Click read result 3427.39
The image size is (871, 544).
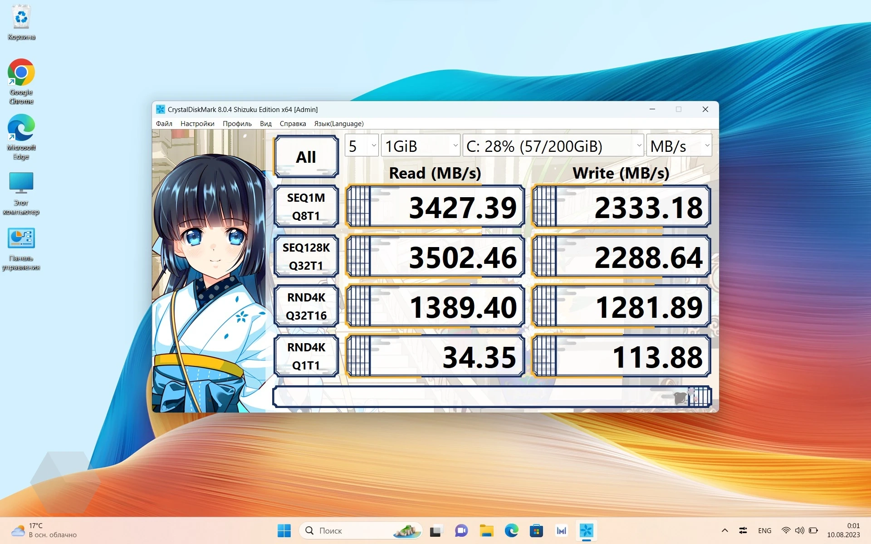435,207
